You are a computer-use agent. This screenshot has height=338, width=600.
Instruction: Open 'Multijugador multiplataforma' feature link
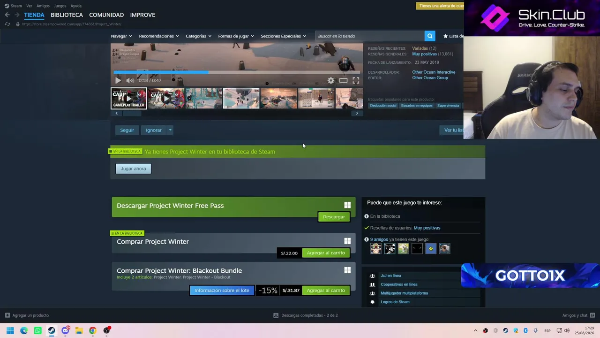[x=404, y=293]
